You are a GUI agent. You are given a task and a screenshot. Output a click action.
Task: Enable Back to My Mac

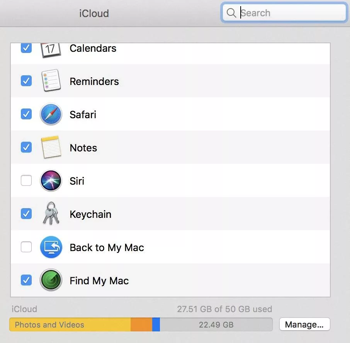26,247
